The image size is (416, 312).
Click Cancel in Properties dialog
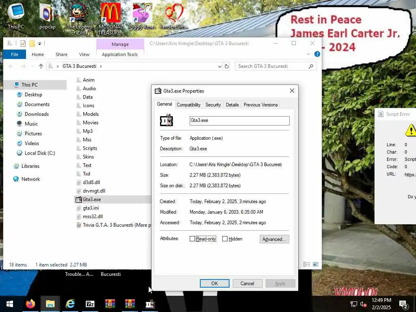pyautogui.click(x=247, y=283)
